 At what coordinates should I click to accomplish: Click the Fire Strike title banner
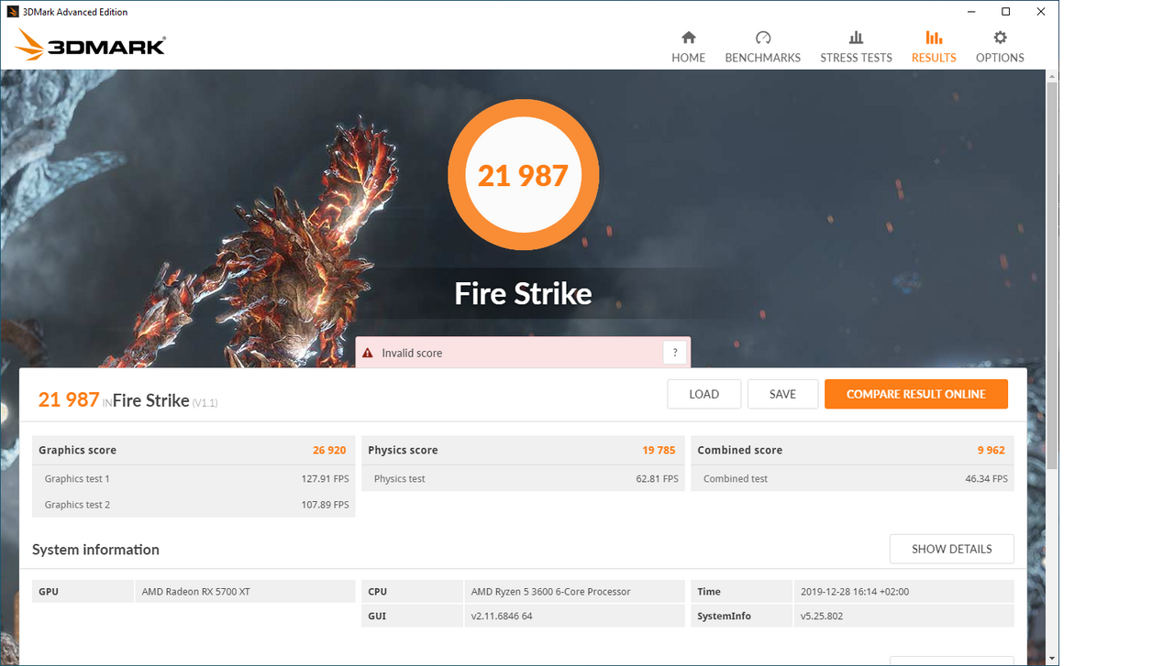click(x=524, y=293)
